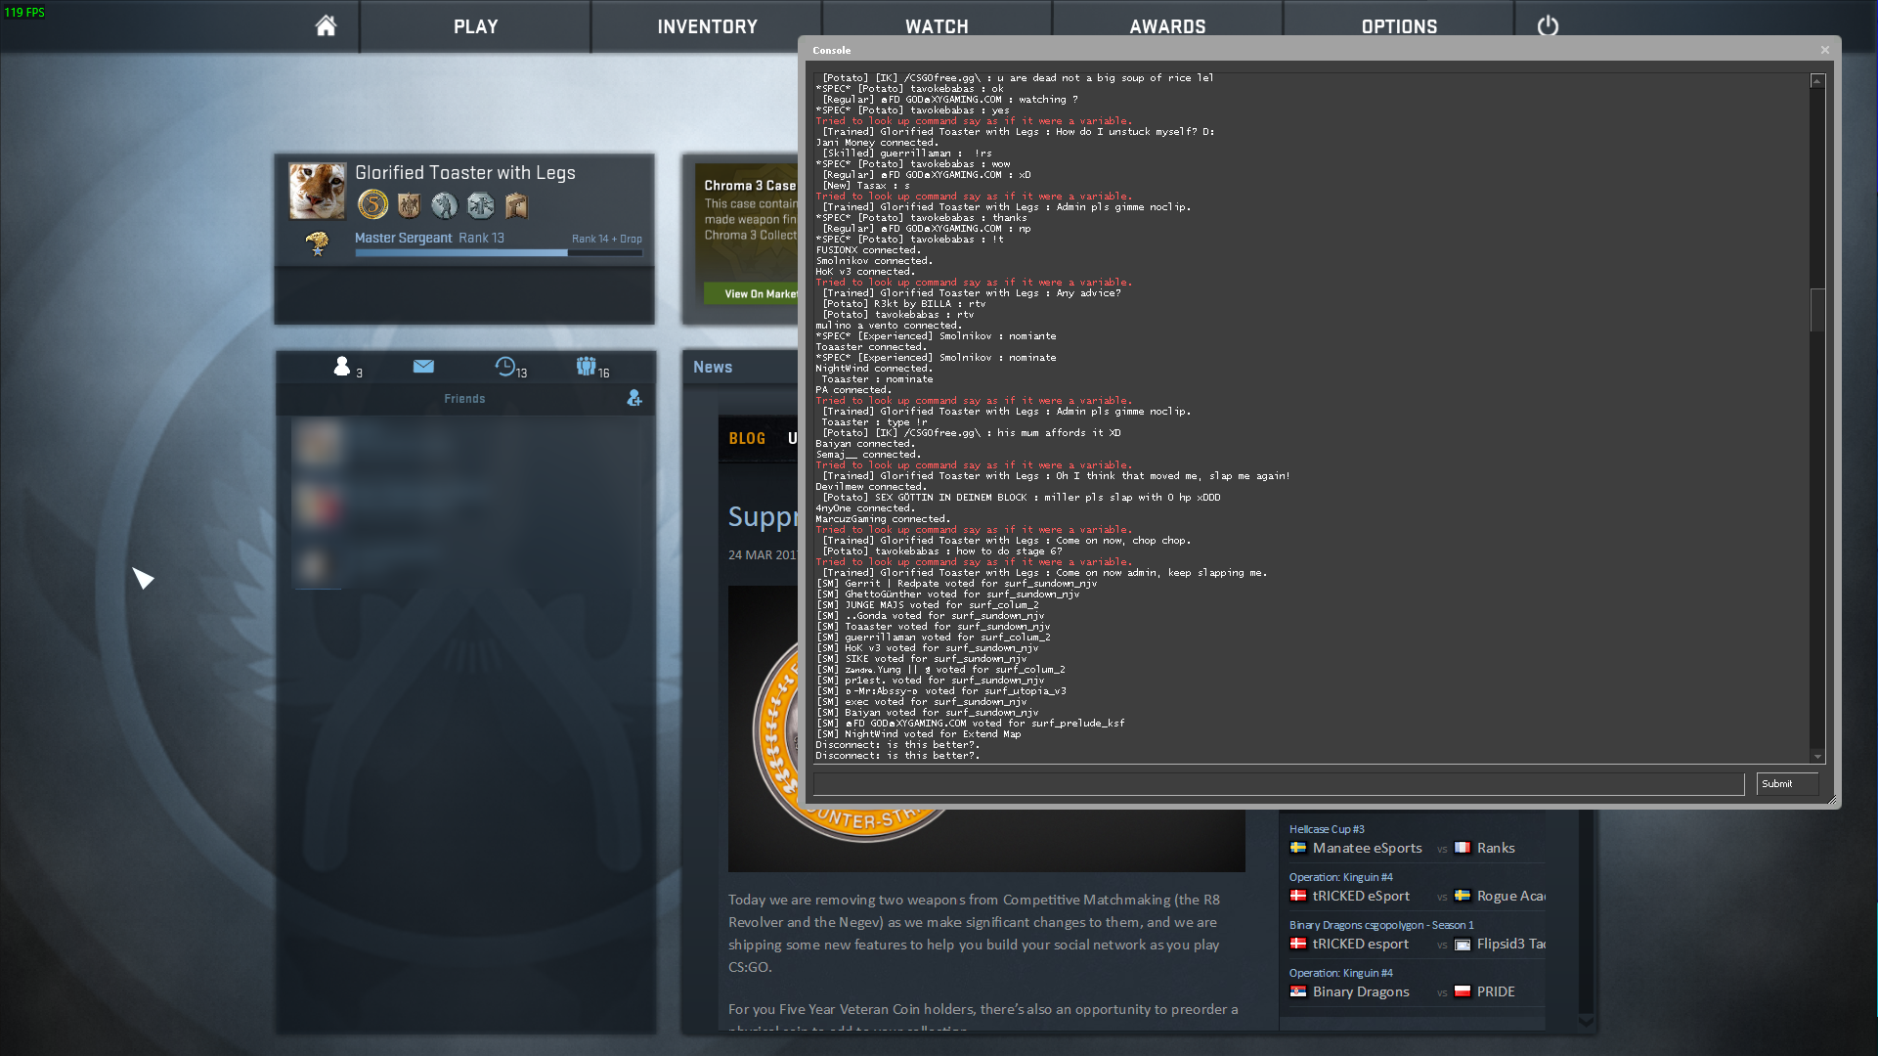Screen dimensions: 1878x1056
Task: Select the BLOG news tab
Action: pos(747,439)
